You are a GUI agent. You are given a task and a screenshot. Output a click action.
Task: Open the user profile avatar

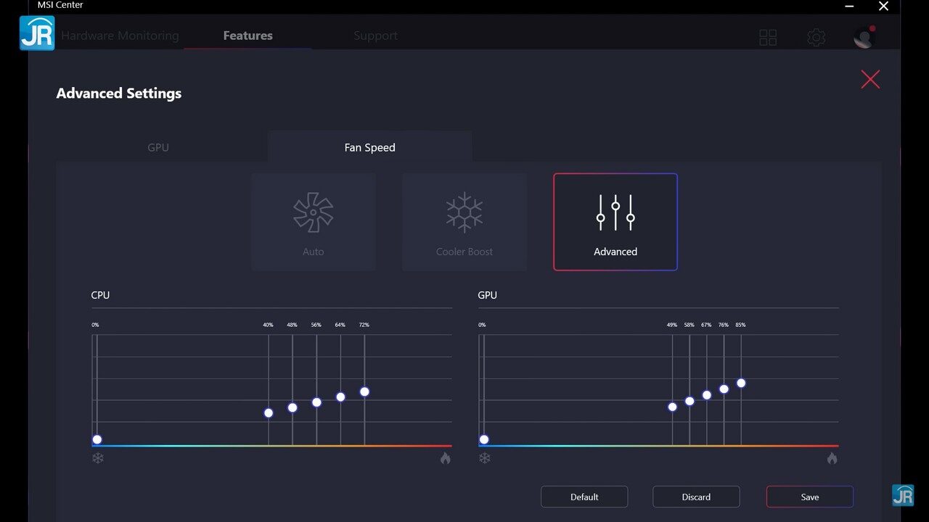864,36
